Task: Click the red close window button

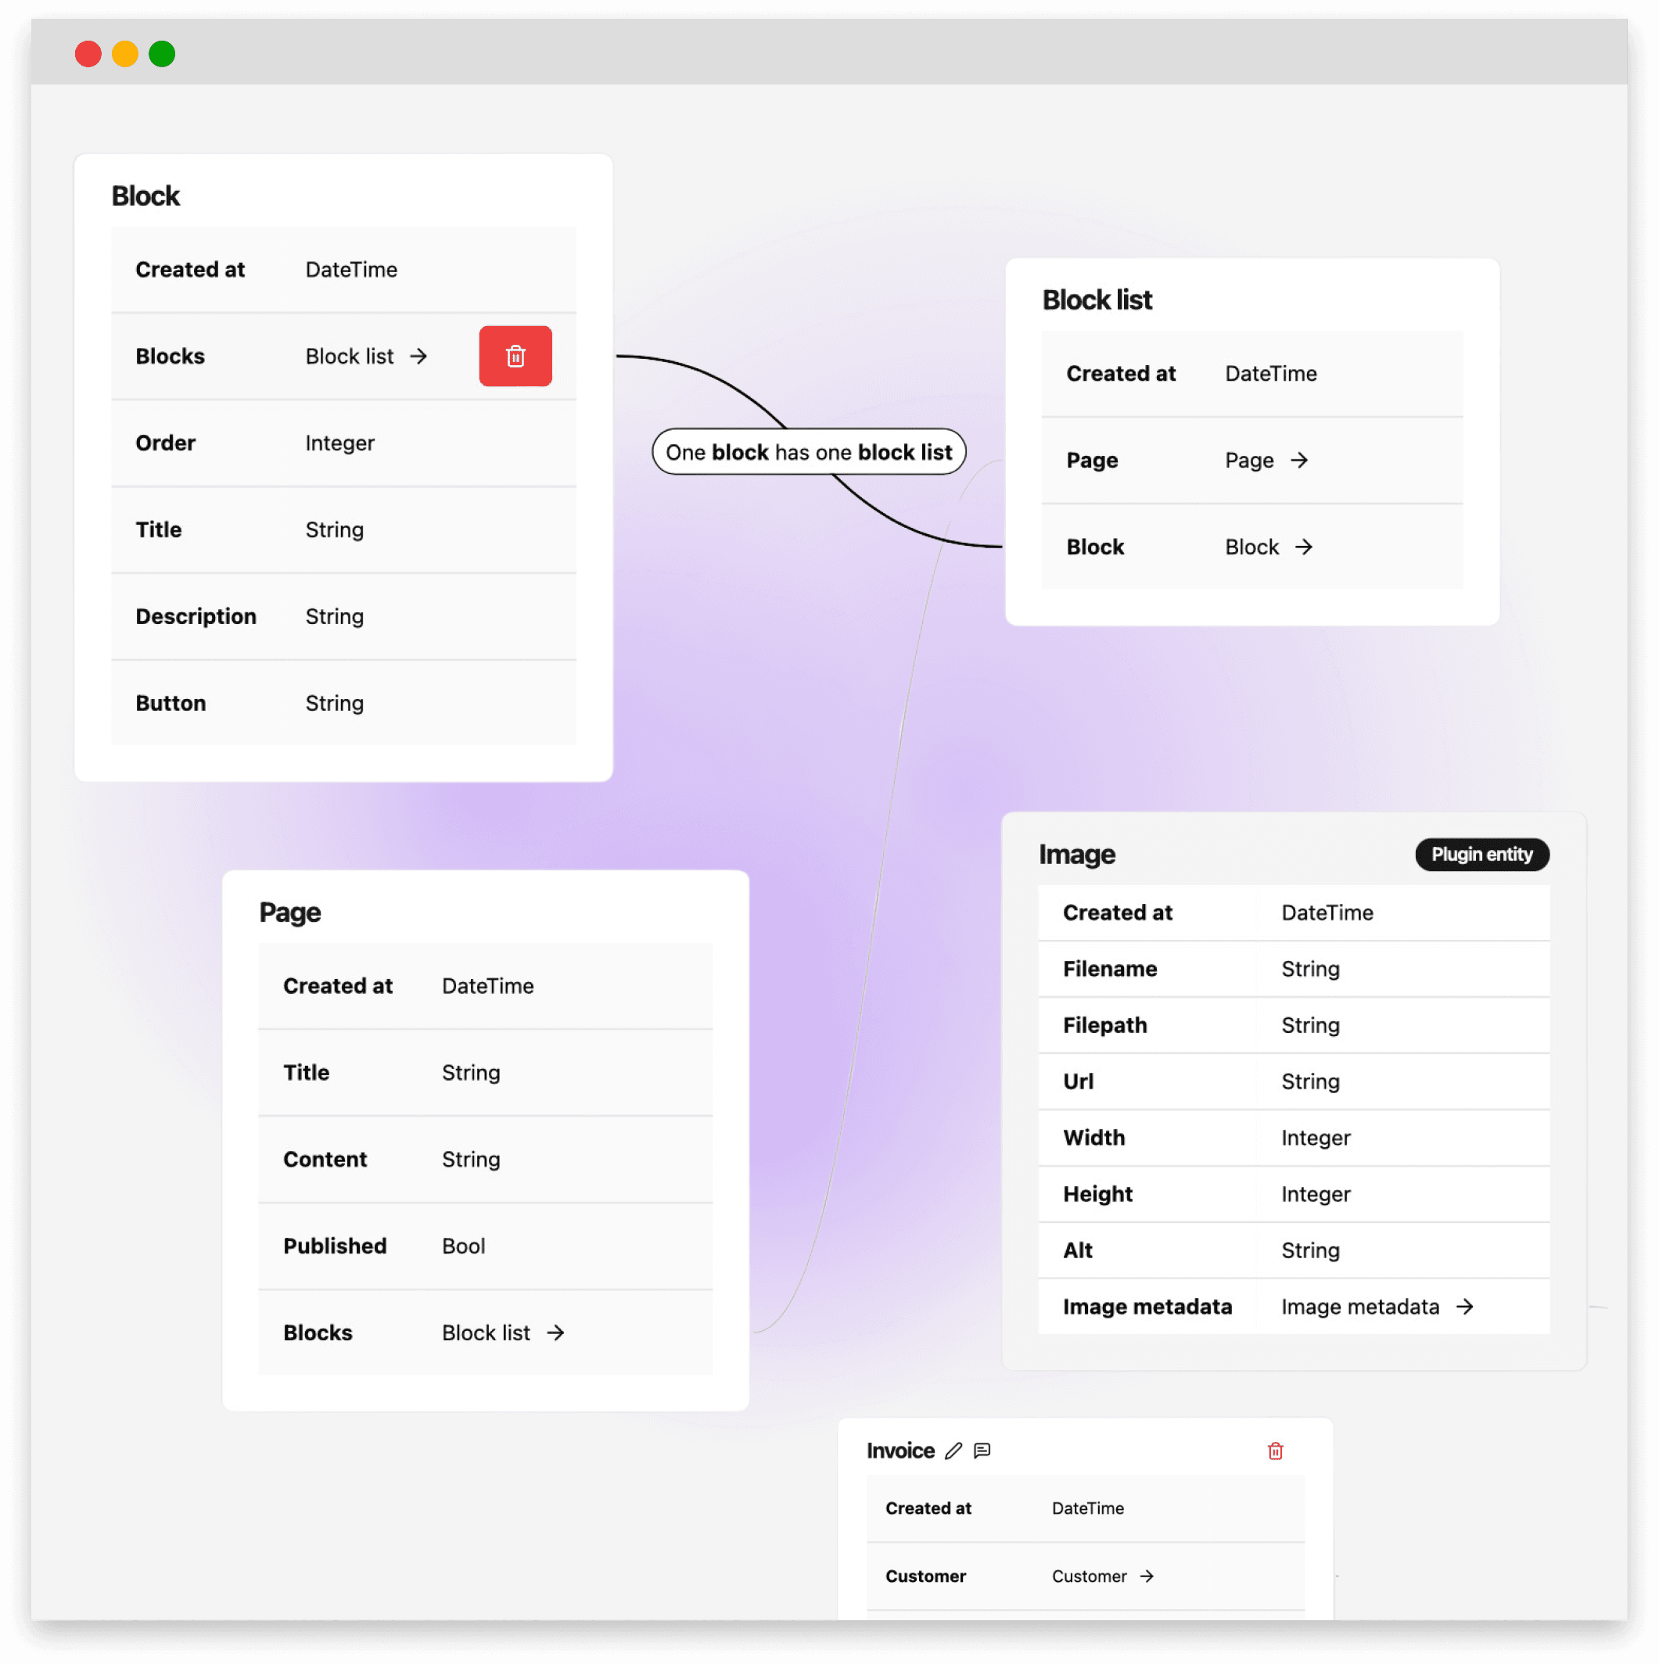Action: click(x=88, y=53)
